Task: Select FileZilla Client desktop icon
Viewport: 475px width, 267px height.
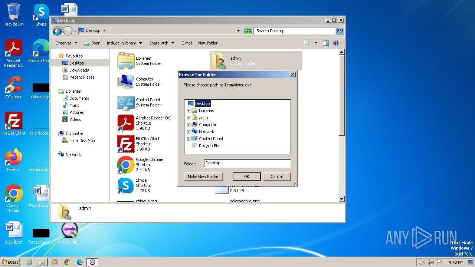Action: (x=13, y=124)
